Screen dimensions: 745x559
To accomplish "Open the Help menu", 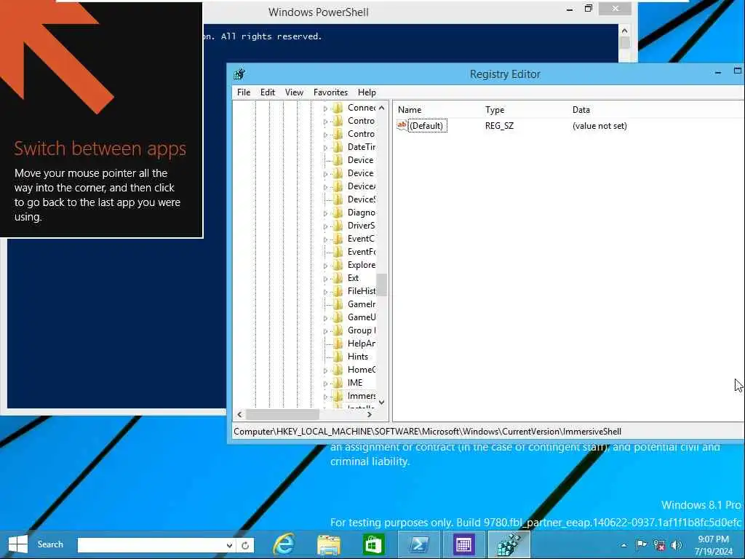I will coord(367,92).
